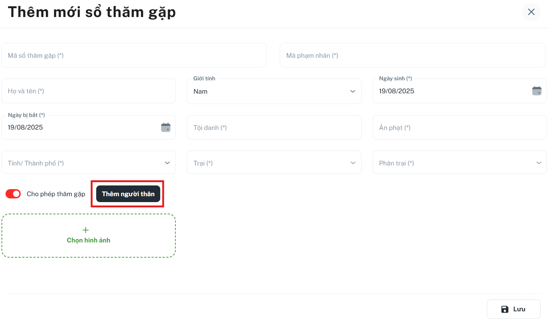Click the floppy disk save icon
548x325 pixels.
pyautogui.click(x=505, y=309)
